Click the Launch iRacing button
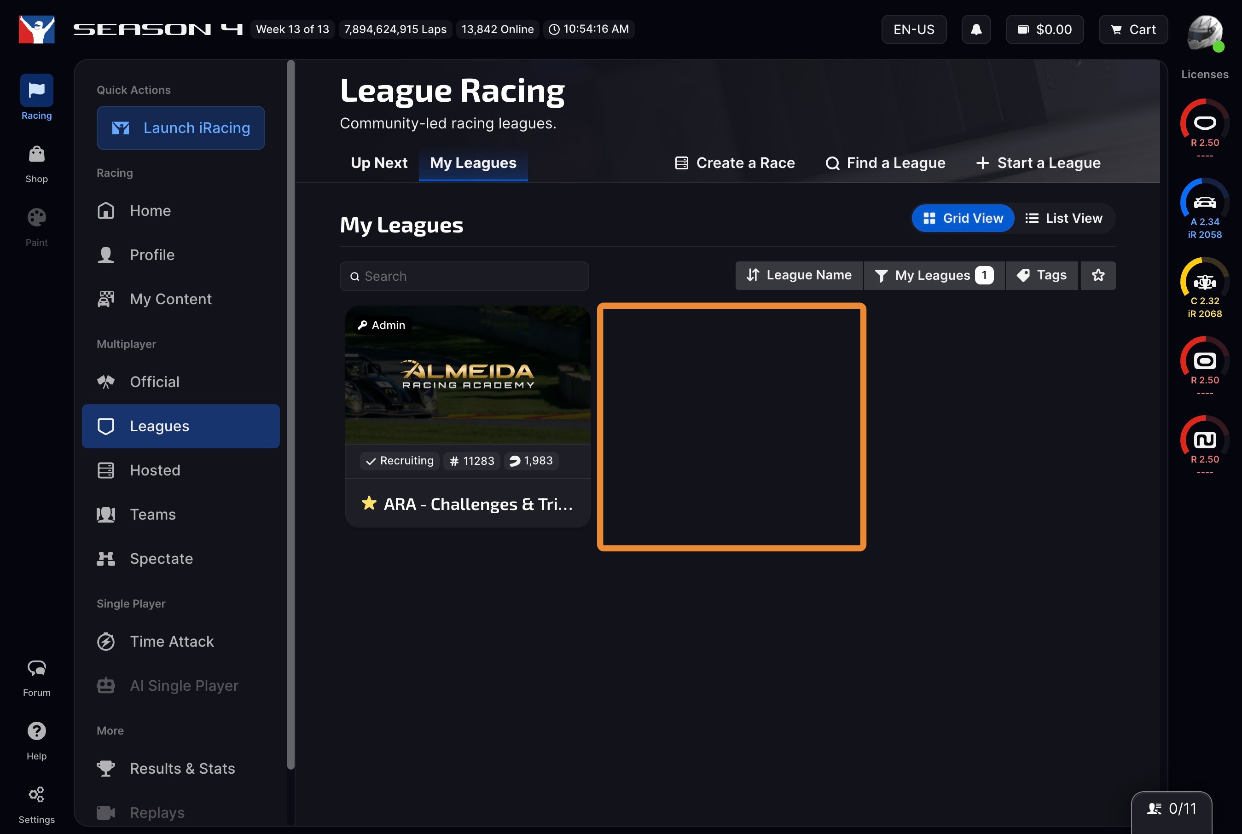This screenshot has height=834, width=1242. [180, 127]
